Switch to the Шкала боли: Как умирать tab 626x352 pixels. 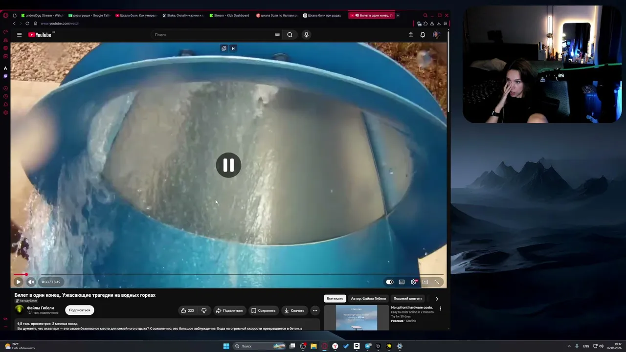[x=136, y=15]
